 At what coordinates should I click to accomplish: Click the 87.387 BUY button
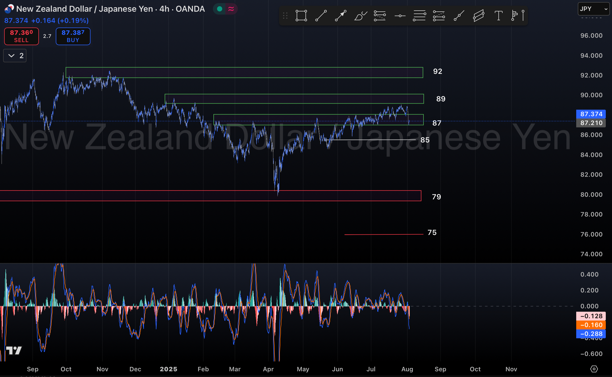point(73,36)
